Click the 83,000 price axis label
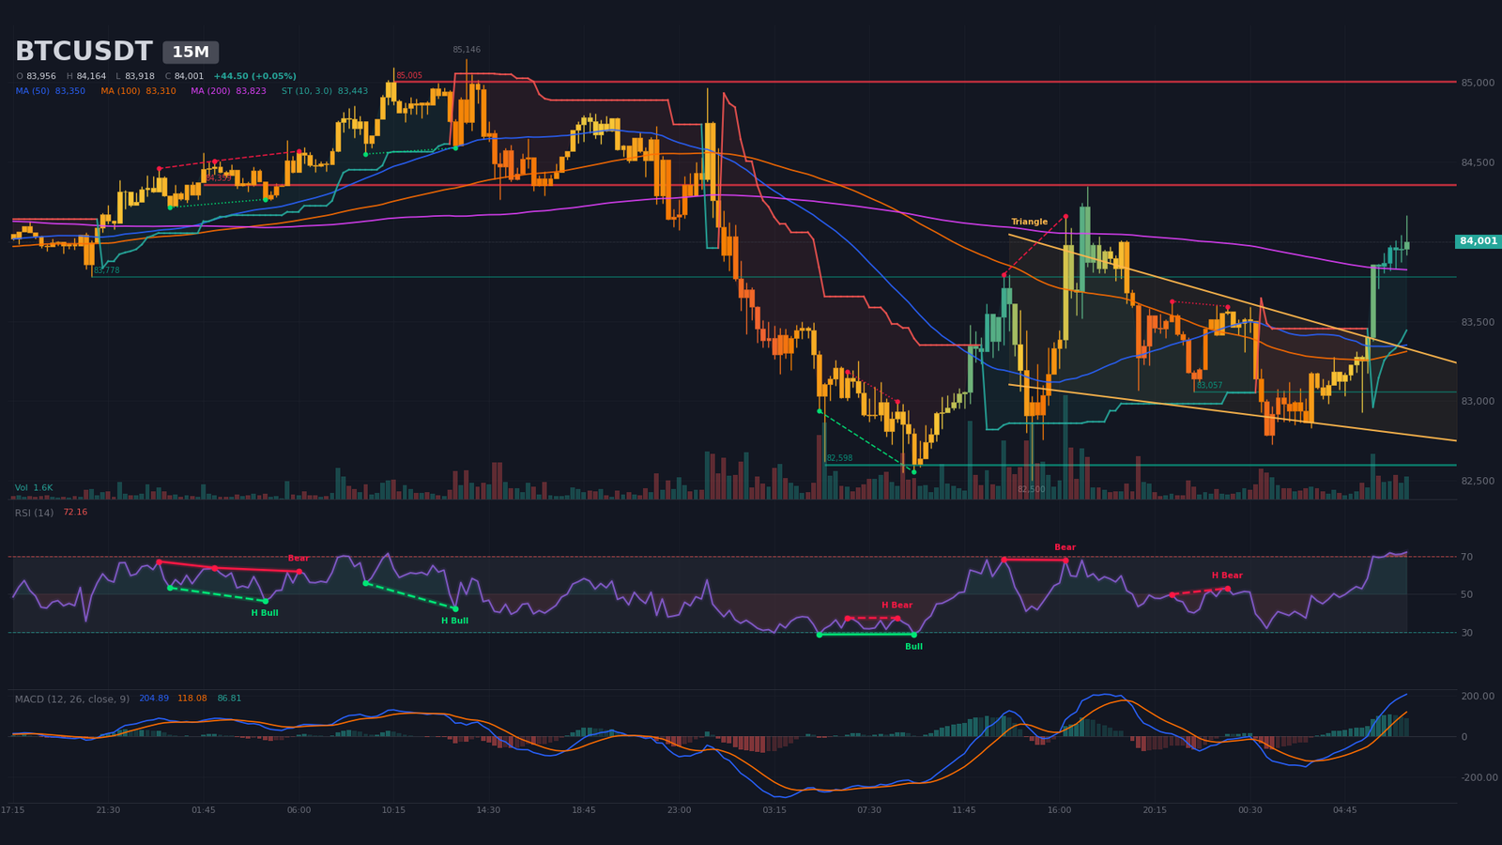This screenshot has width=1502, height=845. point(1478,402)
